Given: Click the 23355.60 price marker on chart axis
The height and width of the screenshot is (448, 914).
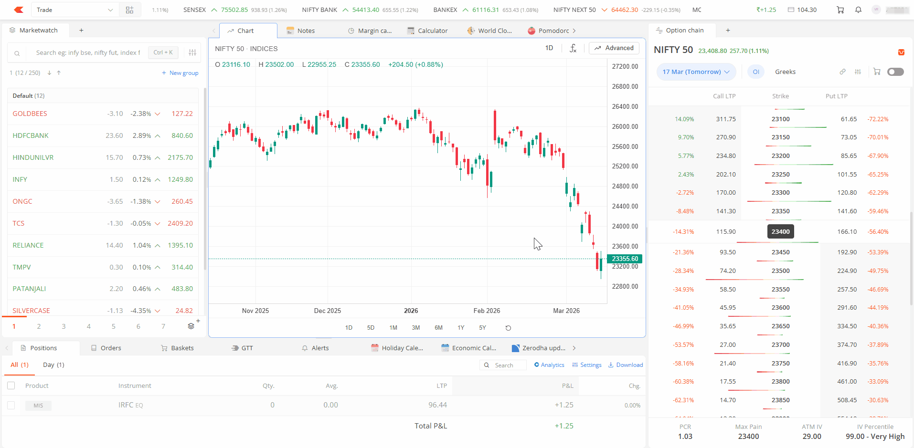Looking at the screenshot, I should click(625, 259).
